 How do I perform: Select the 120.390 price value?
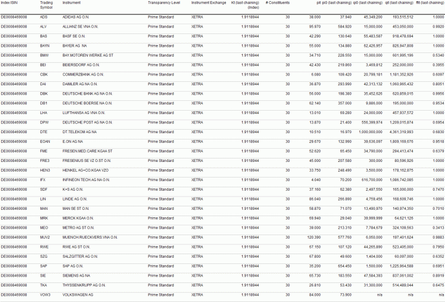coord(314,237)
